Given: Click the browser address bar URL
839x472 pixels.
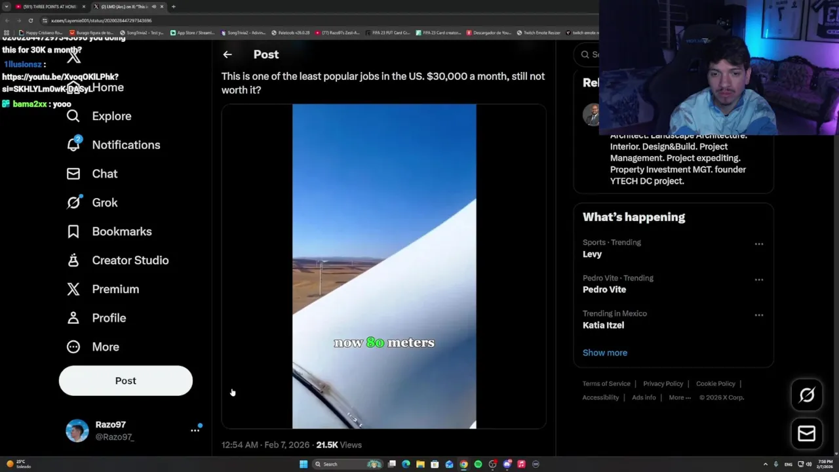Looking at the screenshot, I should [101, 20].
